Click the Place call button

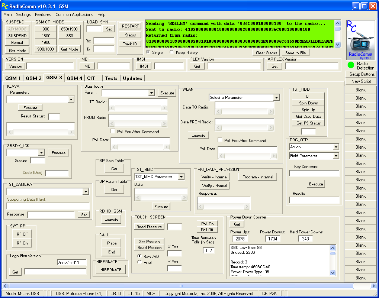[112, 243]
